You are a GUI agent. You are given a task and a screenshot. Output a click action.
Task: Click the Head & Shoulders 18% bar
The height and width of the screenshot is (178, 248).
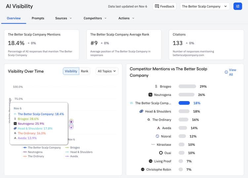(x=184, y=111)
